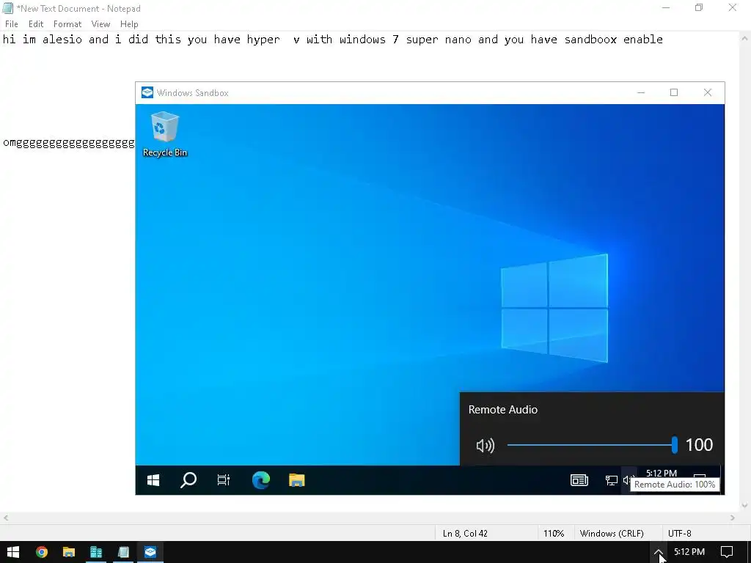Click 'UTF-8' encoding in status bar
751x563 pixels.
pos(679,534)
